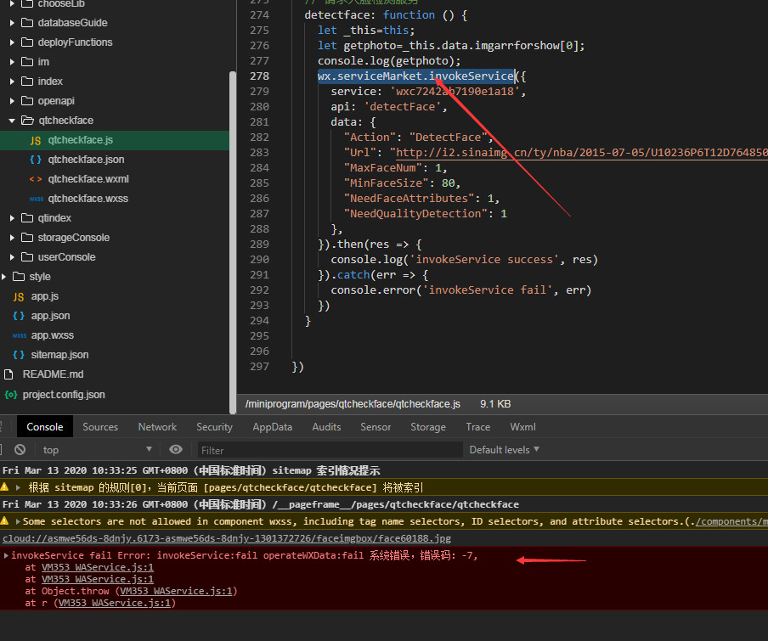Image resolution: width=768 pixels, height=641 pixels.
Task: Expand the databaseGuide folder arrow
Action: (x=12, y=23)
